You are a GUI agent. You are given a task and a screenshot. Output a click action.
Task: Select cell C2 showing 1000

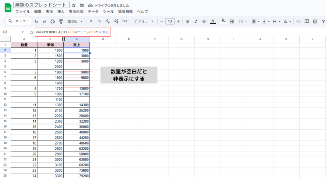click(76, 50)
